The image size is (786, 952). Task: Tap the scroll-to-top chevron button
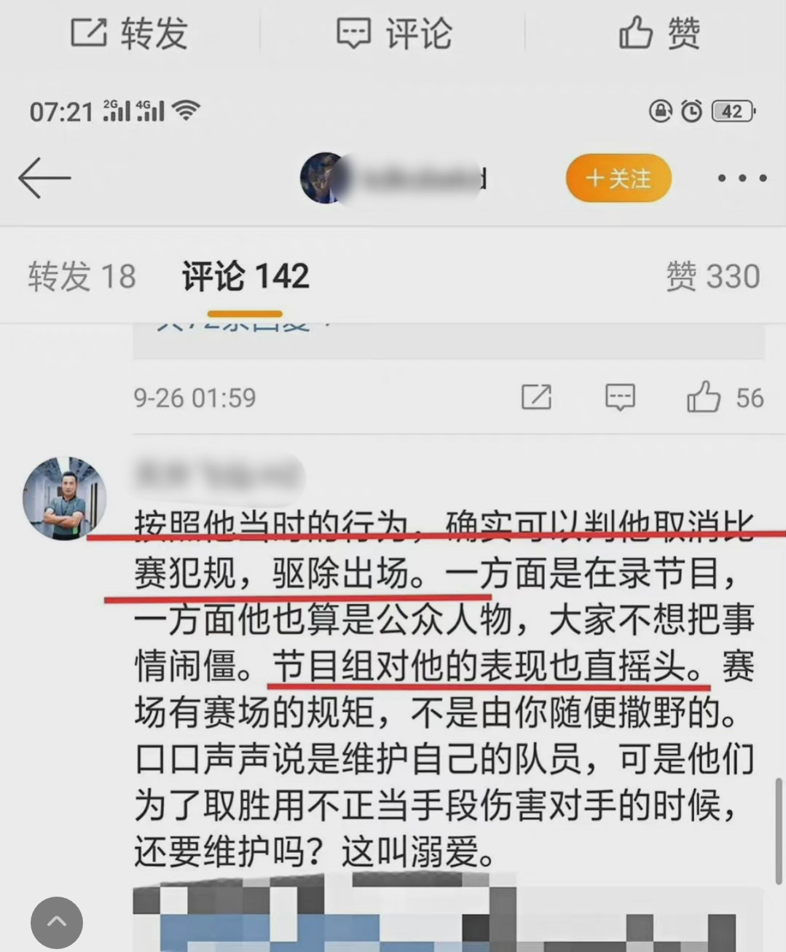pos(57,923)
